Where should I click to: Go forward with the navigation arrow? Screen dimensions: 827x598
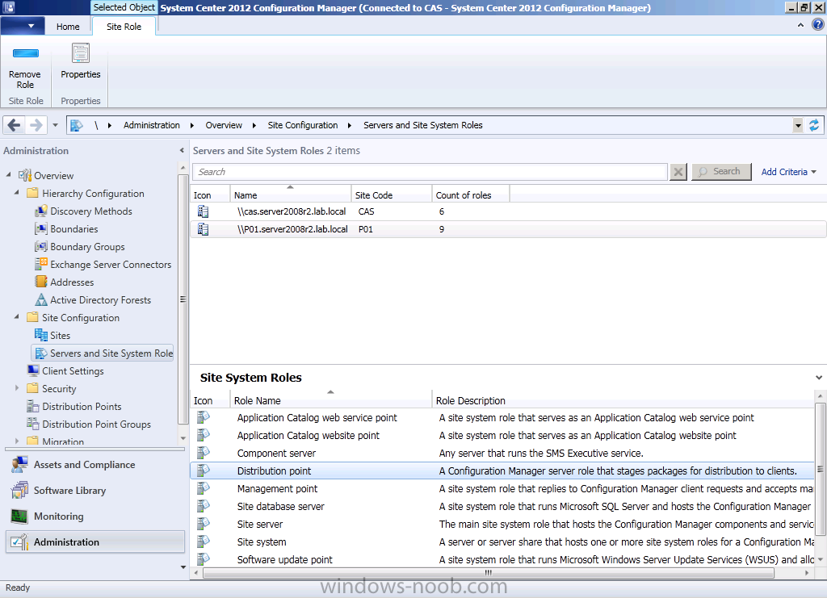coord(36,125)
